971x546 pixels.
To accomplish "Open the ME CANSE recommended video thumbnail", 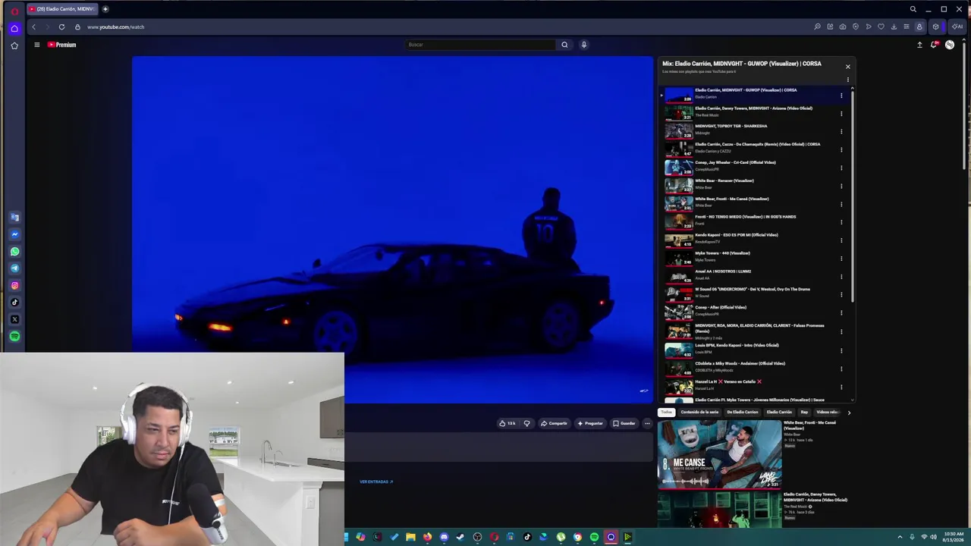I will click(x=719, y=454).
